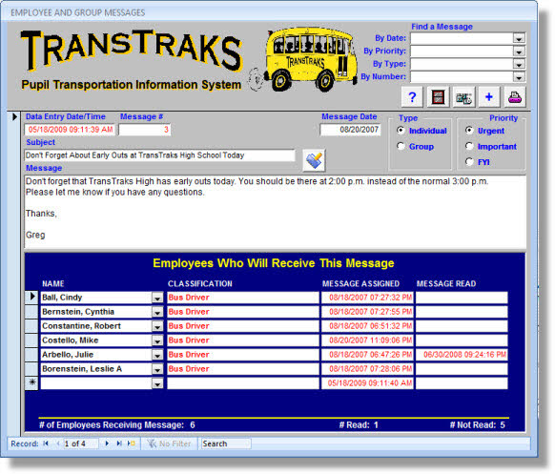This screenshot has height=474, width=555.
Task: Go to next record arrow
Action: [x=107, y=443]
